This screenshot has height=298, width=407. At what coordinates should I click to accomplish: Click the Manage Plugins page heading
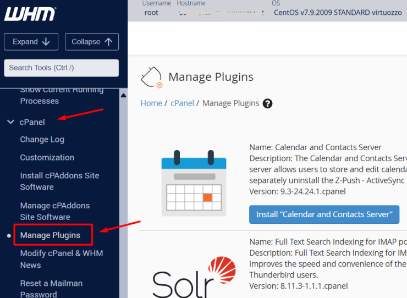(x=211, y=77)
